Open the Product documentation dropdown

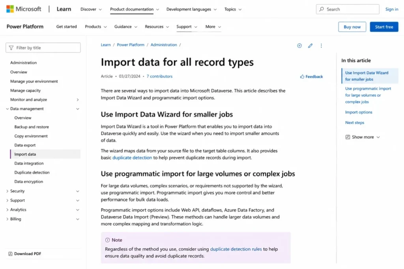pyautogui.click(x=135, y=9)
